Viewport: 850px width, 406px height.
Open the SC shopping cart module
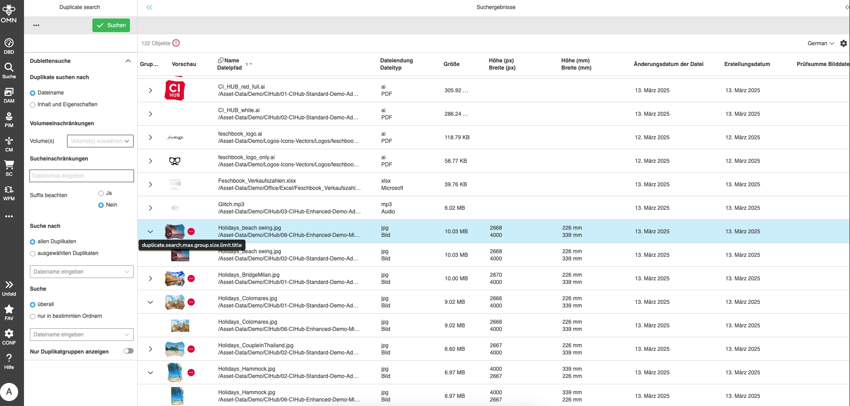[9, 168]
